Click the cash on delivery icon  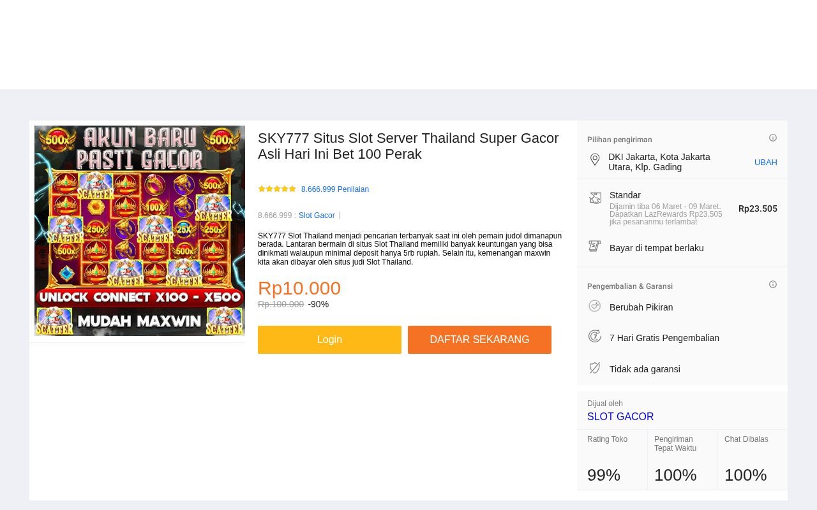(595, 246)
